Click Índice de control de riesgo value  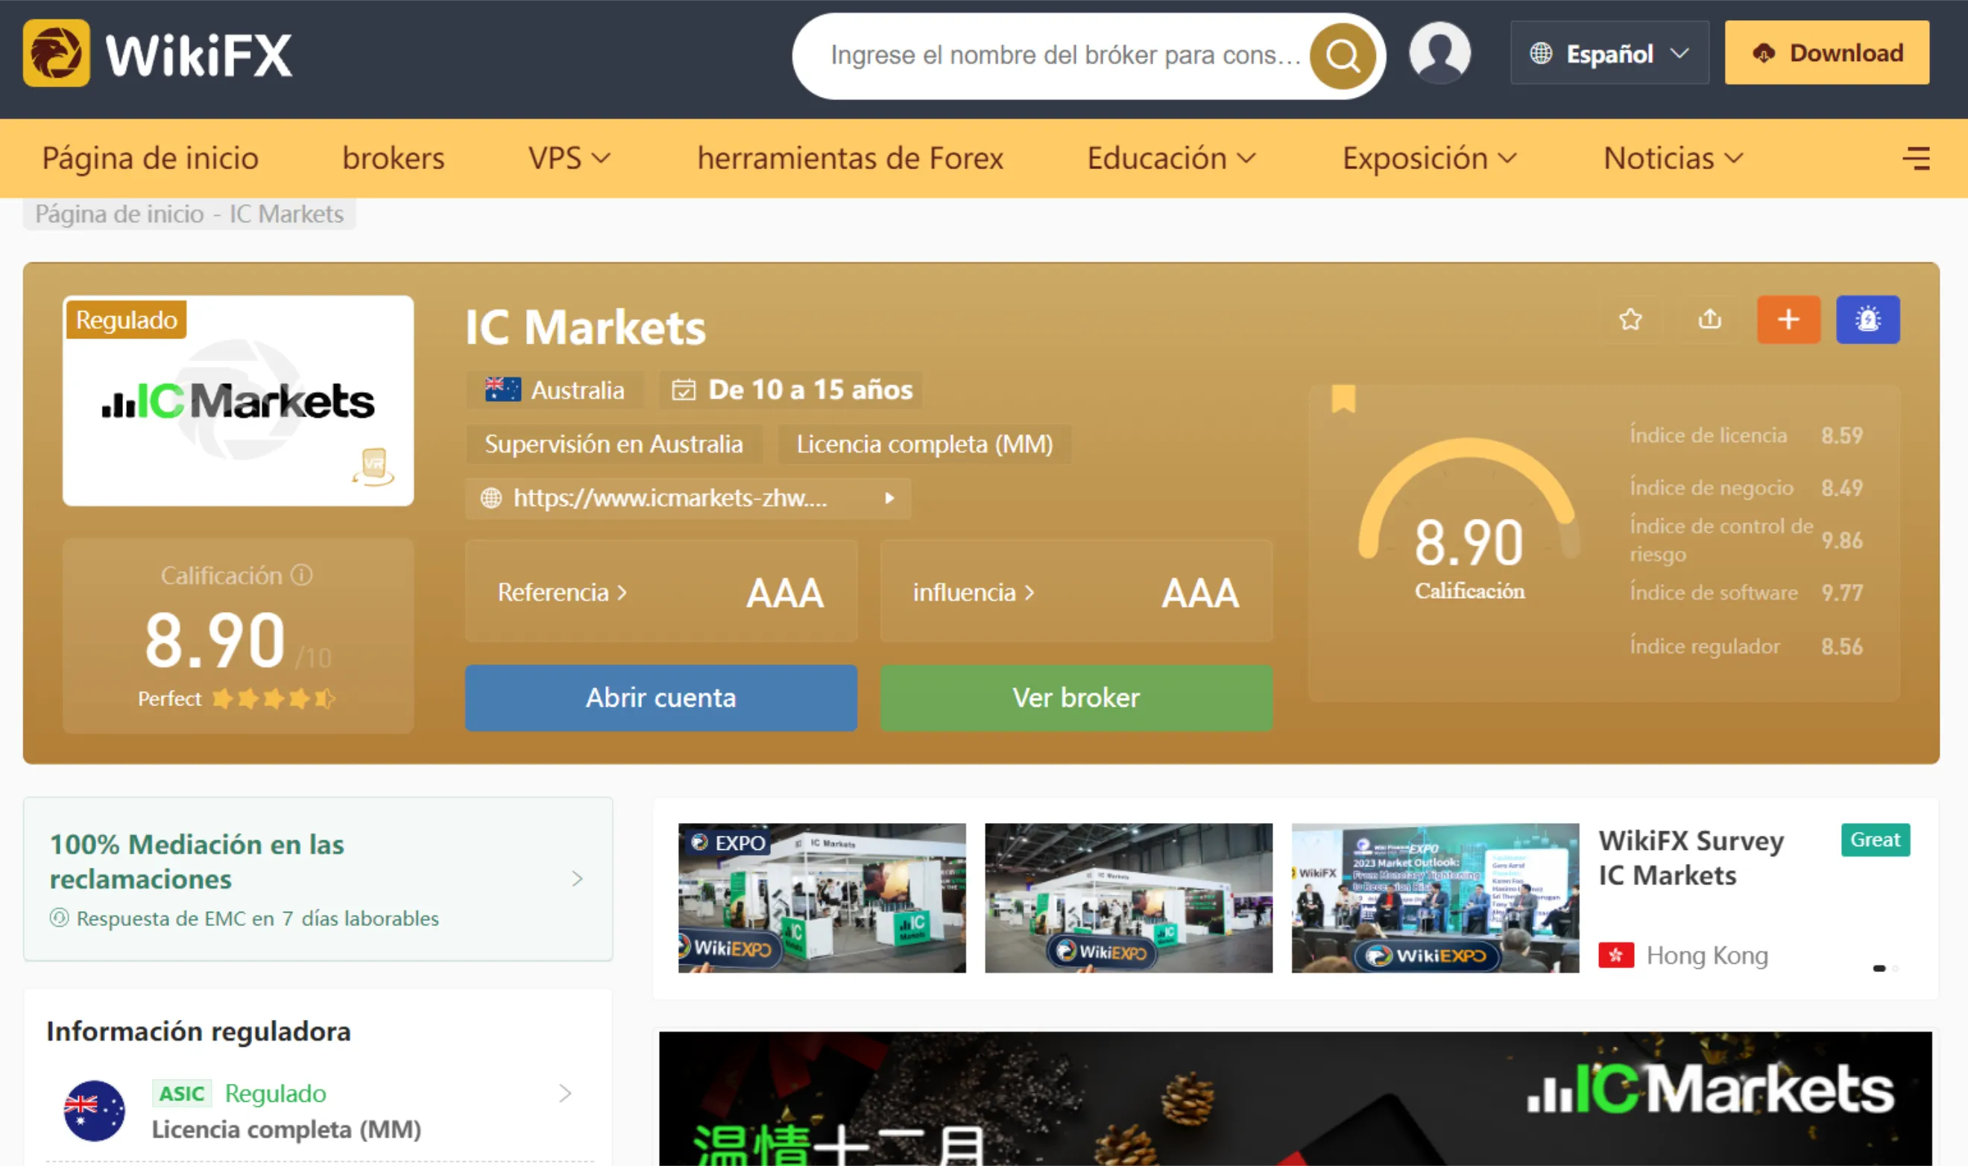click(1841, 541)
